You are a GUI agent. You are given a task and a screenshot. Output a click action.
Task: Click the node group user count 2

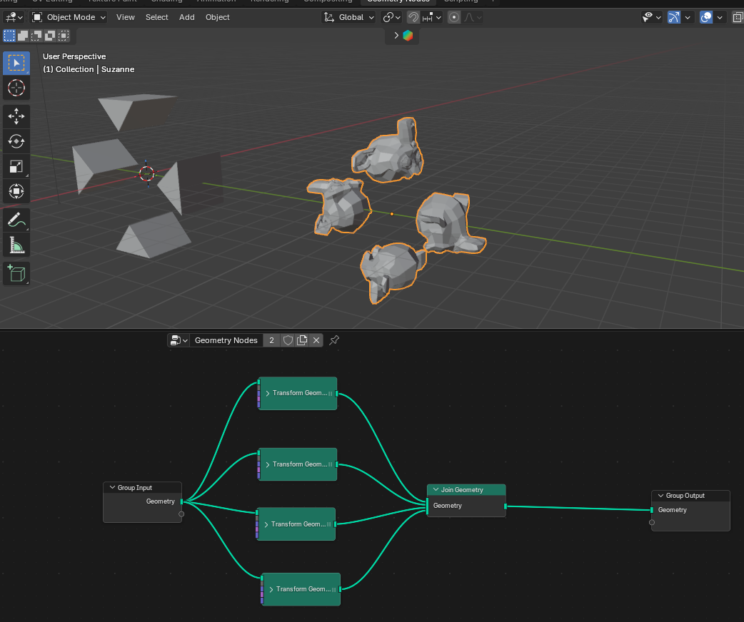coord(271,340)
